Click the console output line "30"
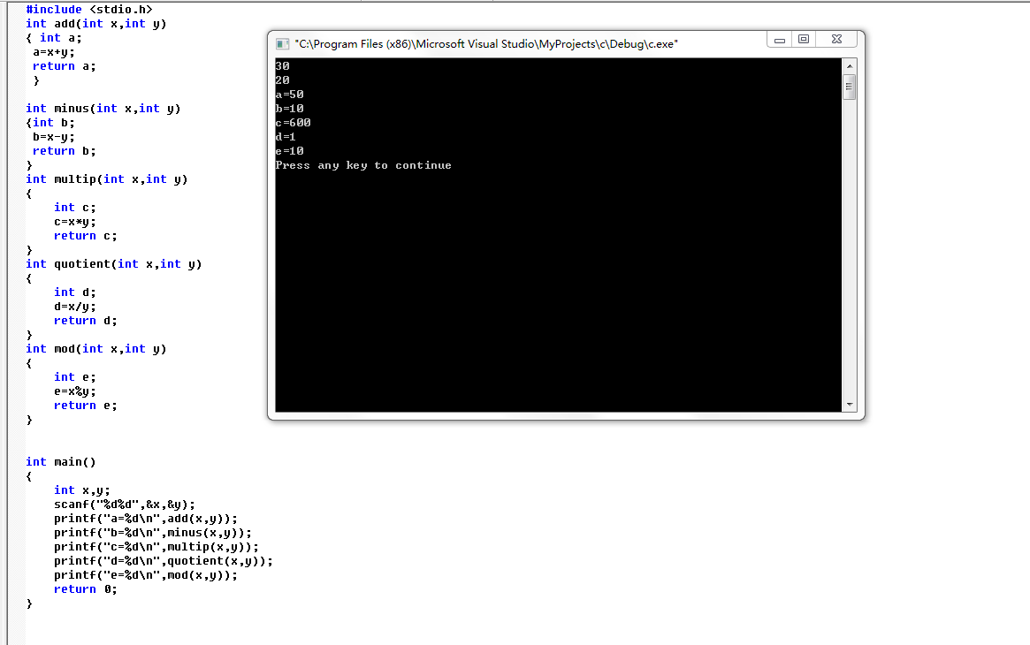 click(282, 65)
